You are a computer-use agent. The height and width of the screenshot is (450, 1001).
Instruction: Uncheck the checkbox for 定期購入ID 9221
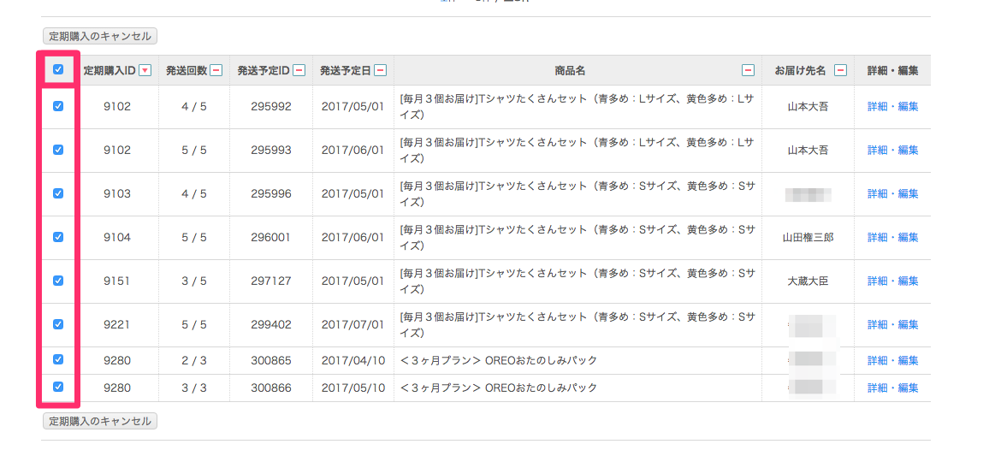[x=58, y=324]
